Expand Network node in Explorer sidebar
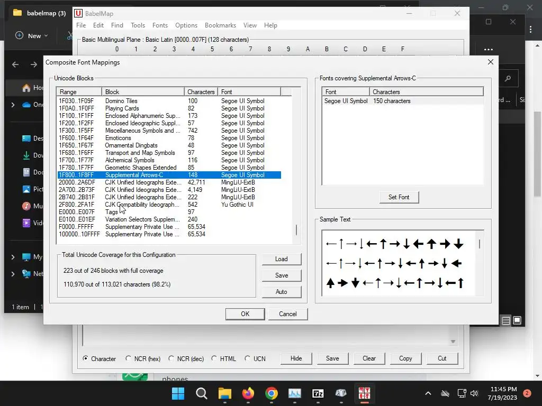 click(x=13, y=274)
